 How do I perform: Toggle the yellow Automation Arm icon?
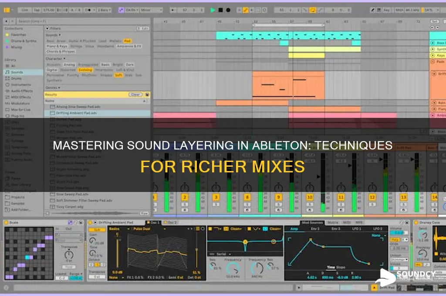tap(246, 10)
